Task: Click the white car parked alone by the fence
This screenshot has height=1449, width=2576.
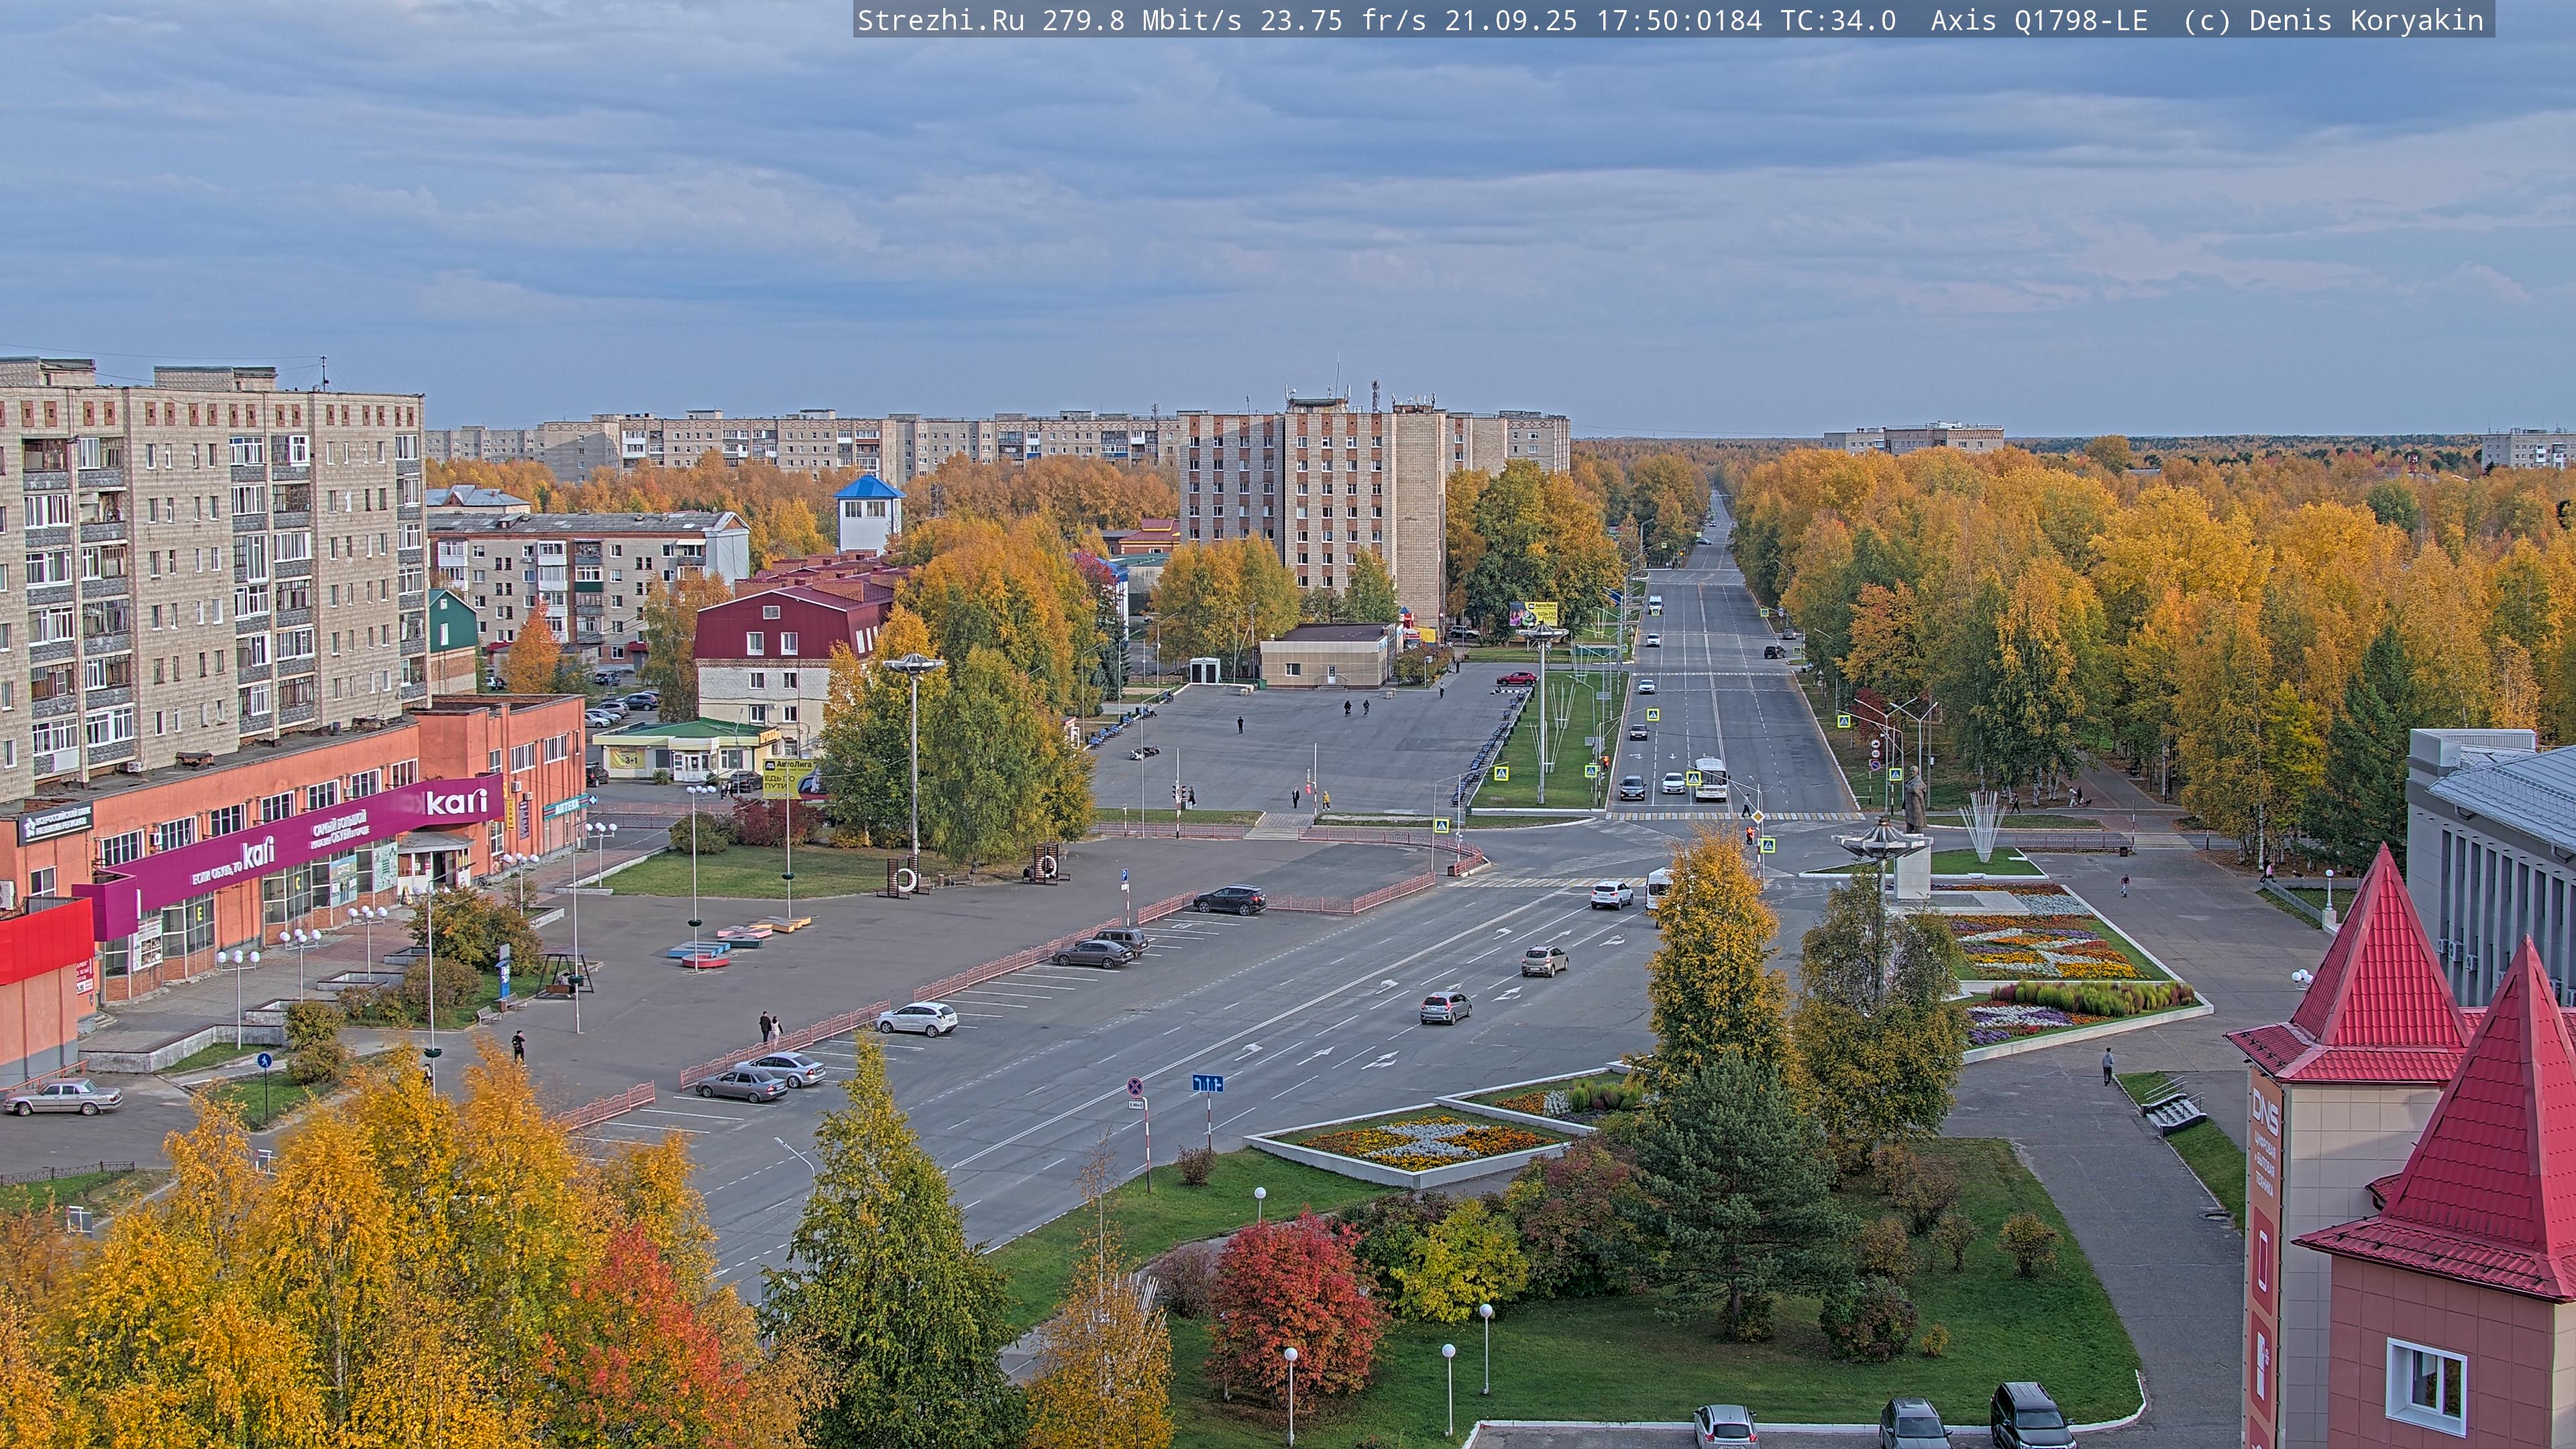Action: [917, 1018]
